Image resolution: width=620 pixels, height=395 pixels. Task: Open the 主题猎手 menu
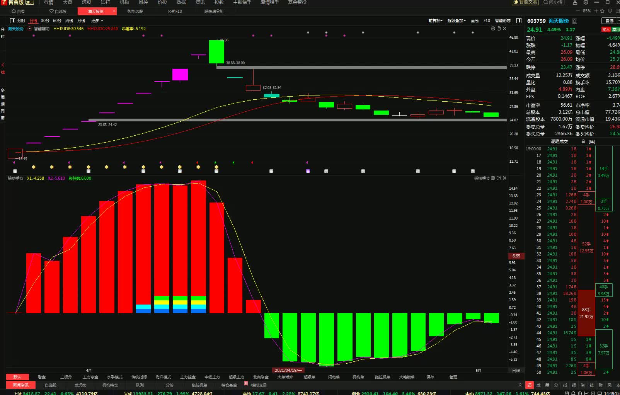tap(242, 2)
